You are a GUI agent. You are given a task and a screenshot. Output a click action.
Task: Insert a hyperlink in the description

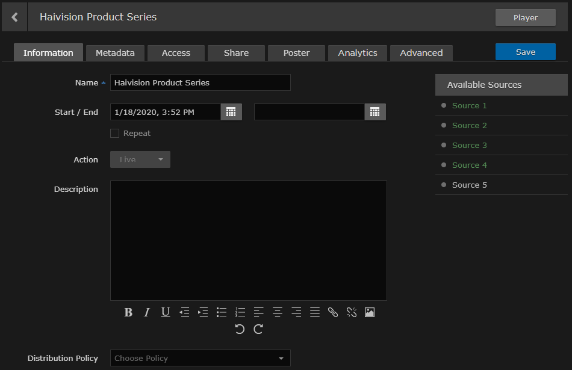pyautogui.click(x=333, y=312)
